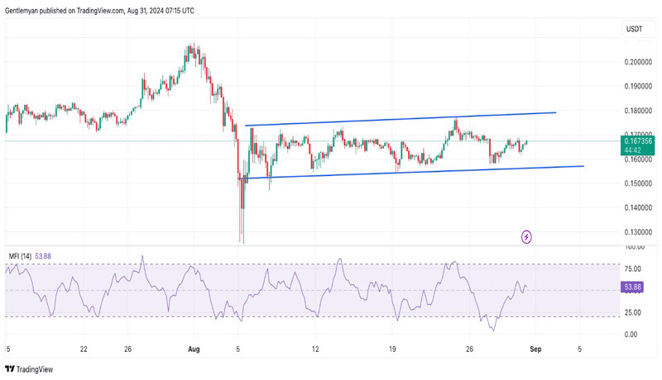Click the 0.200000 price axis label

point(638,62)
